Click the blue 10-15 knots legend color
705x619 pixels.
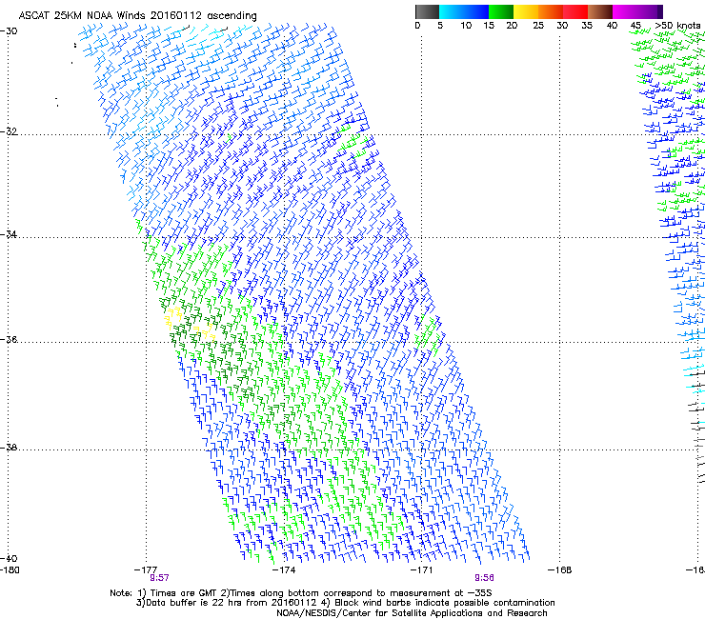click(x=476, y=11)
